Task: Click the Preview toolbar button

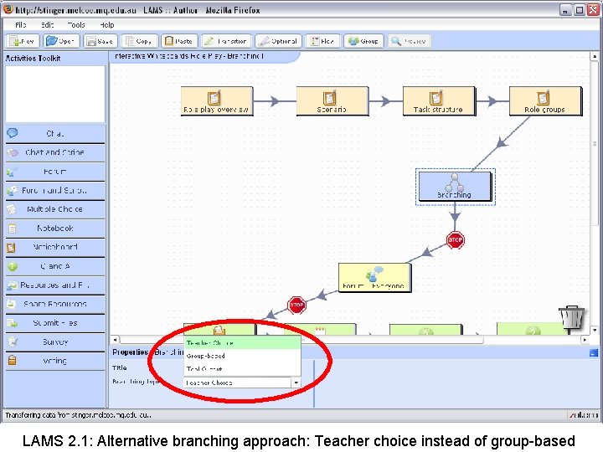Action: [410, 41]
